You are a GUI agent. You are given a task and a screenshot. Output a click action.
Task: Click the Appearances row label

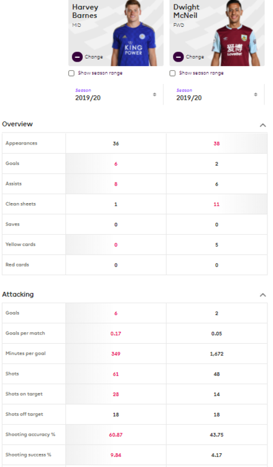(x=21, y=143)
